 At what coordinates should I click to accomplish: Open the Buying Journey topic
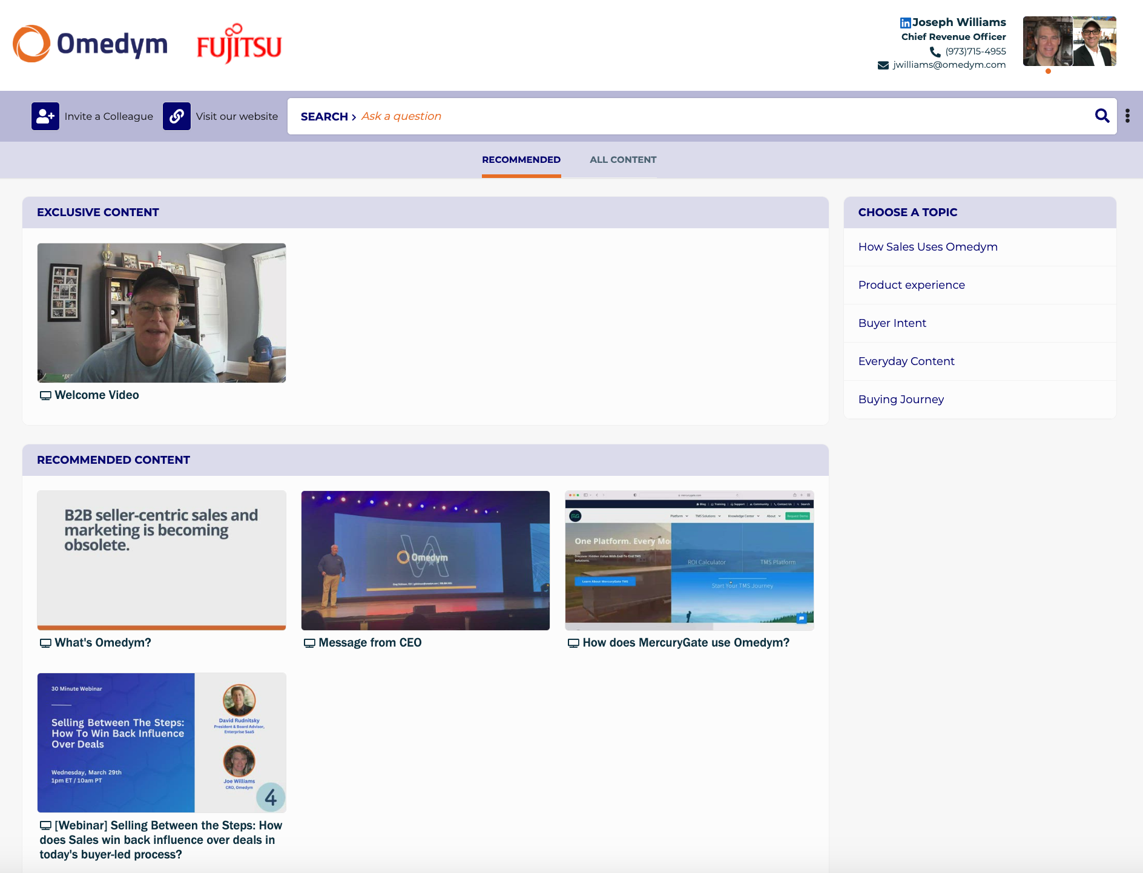901,400
